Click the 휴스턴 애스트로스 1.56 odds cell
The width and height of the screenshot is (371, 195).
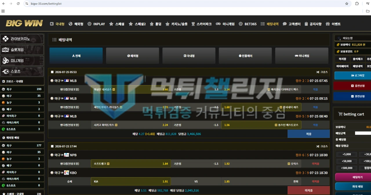261,125
